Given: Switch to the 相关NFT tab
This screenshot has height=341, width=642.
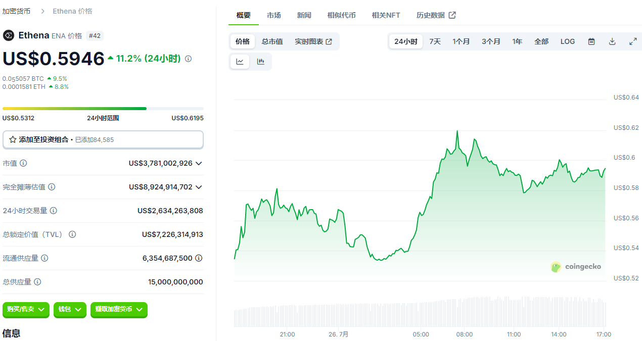Looking at the screenshot, I should click(x=386, y=15).
